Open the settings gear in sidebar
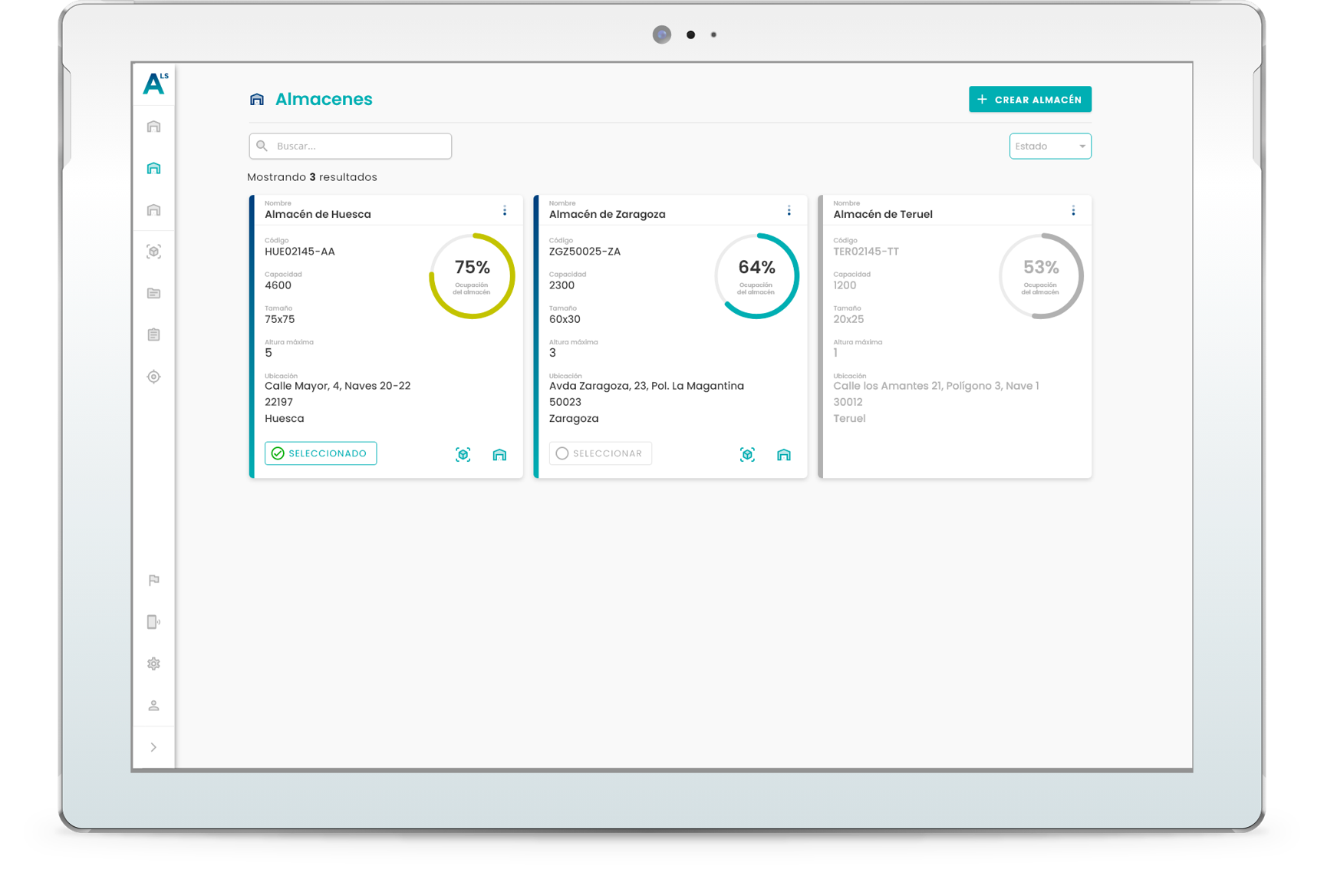 tap(154, 664)
